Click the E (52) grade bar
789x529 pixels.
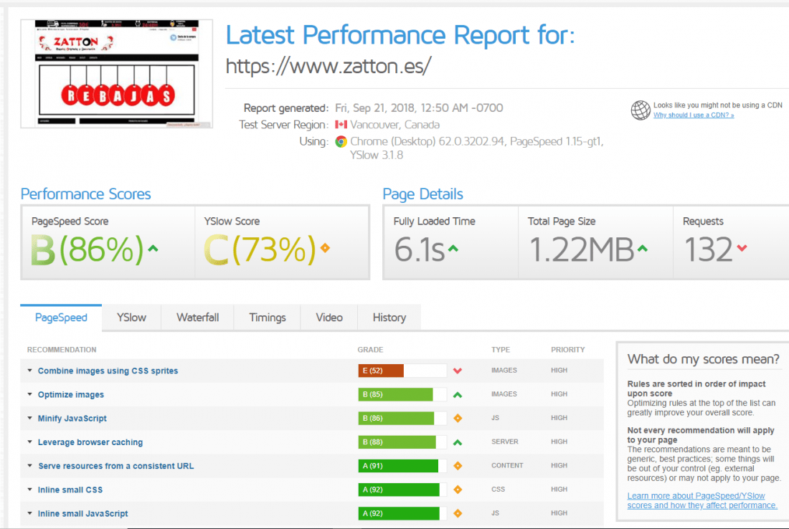tap(402, 371)
